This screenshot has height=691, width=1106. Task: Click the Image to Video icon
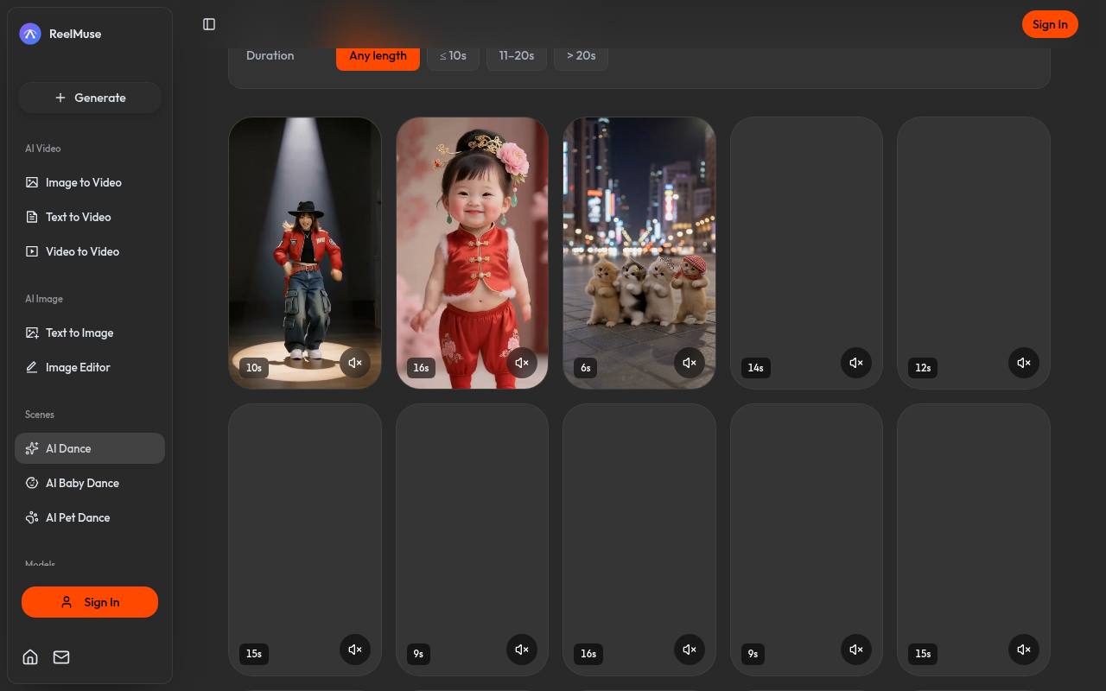pos(32,182)
